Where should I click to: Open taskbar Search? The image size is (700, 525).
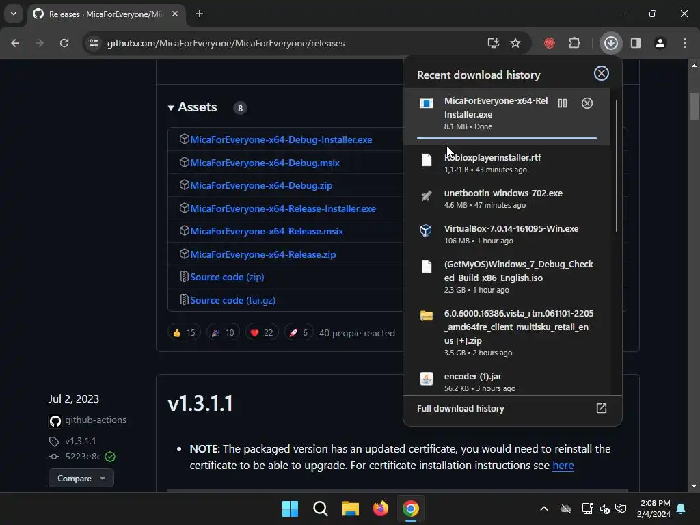(320, 509)
